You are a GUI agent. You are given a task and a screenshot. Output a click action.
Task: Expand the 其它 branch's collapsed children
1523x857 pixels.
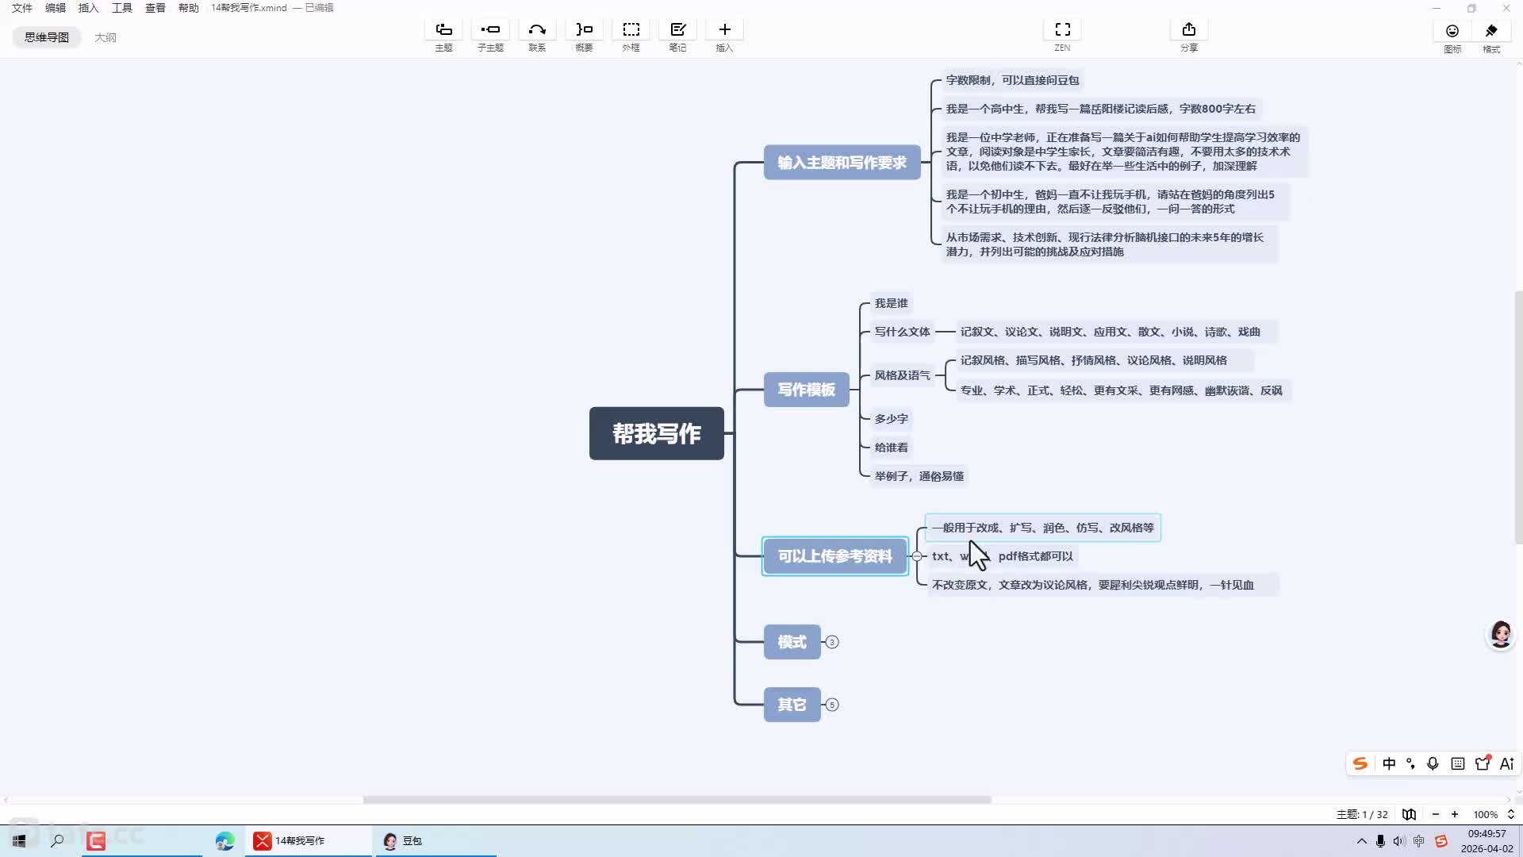click(832, 705)
